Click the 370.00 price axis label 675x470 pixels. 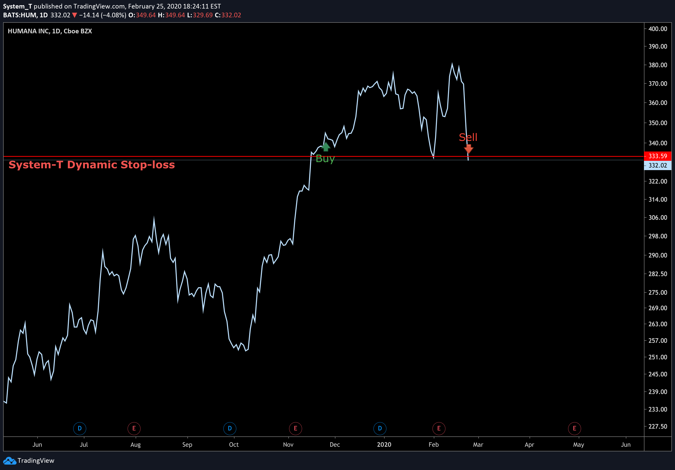658,84
